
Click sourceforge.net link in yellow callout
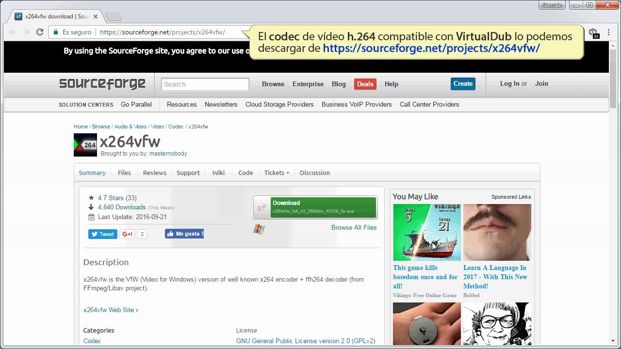(431, 48)
